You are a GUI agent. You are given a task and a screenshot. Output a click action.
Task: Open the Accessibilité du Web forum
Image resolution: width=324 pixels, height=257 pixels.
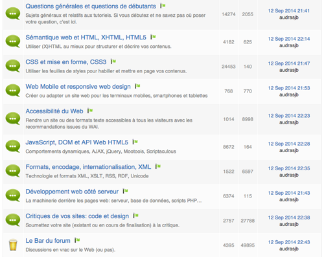(x=54, y=111)
